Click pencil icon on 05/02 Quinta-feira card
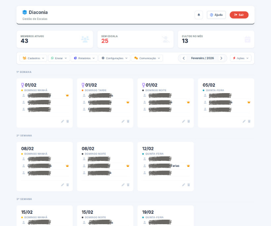 tap(244, 121)
